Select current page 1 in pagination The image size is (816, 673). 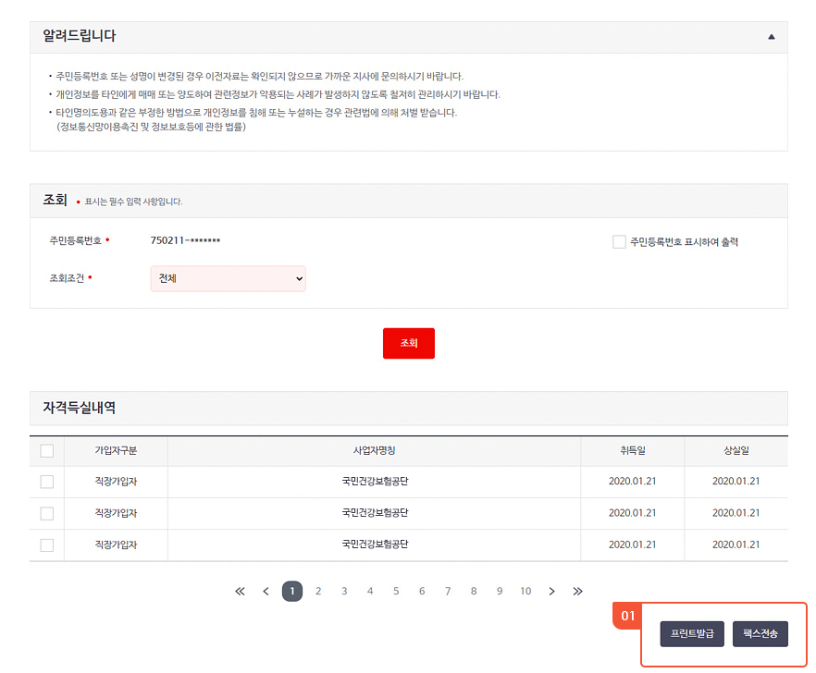click(292, 592)
